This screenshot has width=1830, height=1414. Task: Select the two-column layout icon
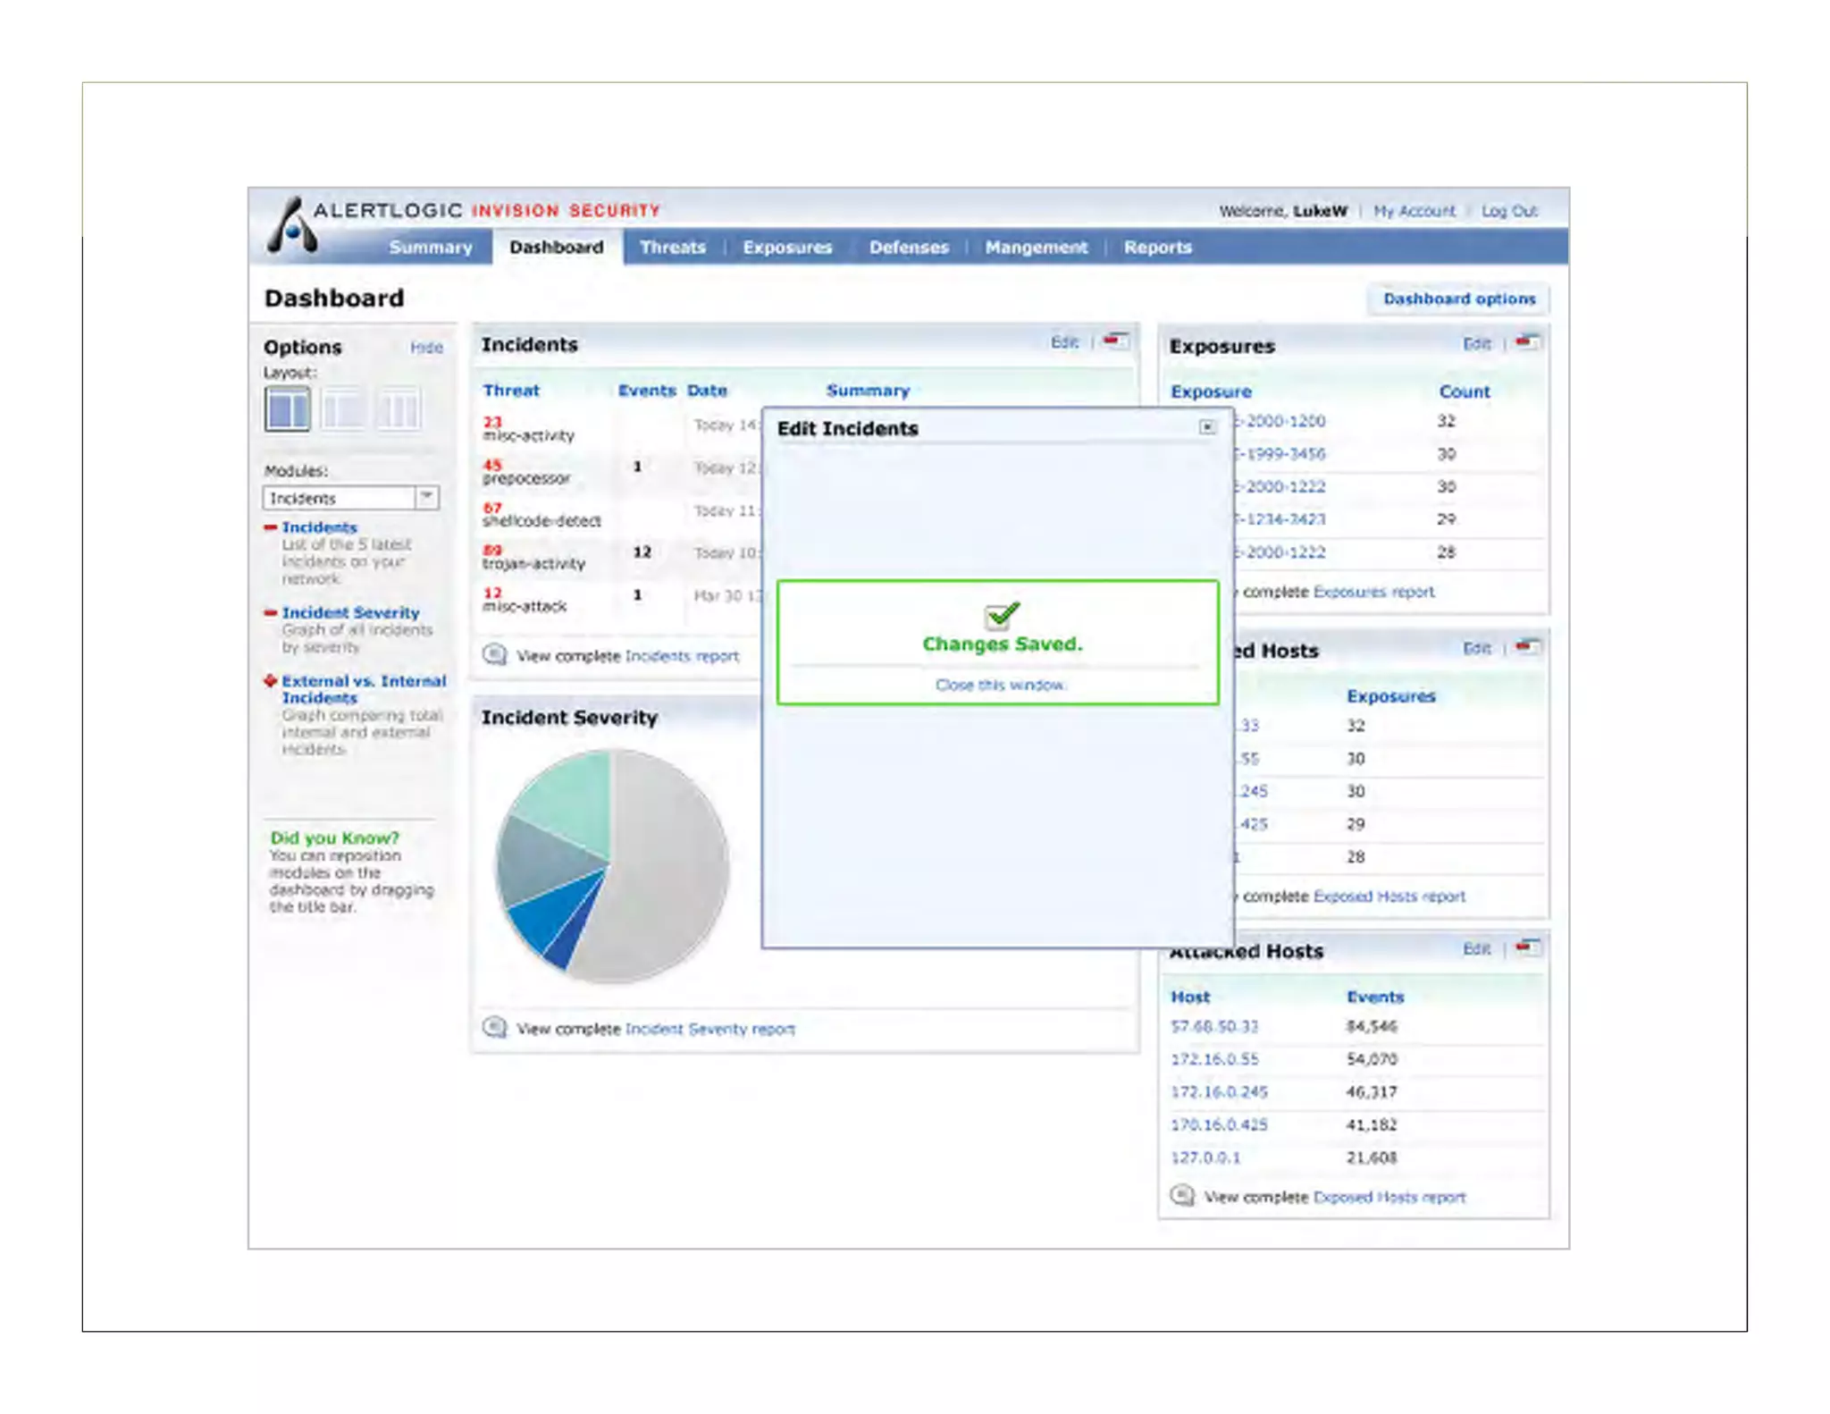click(x=287, y=409)
